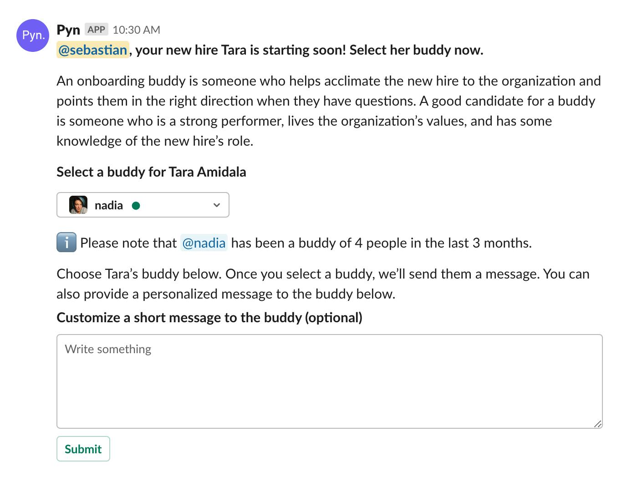Viewport: 622px width, 497px height.
Task: Expand the nadia picker to change buddies
Action: point(143,205)
